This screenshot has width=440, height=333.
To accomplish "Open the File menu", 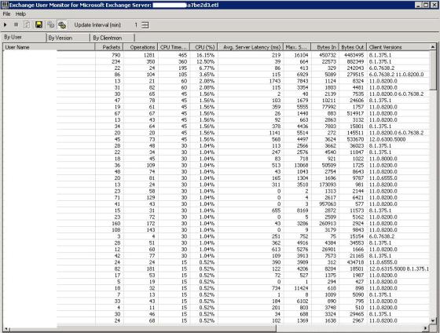I will (x=6, y=14).
